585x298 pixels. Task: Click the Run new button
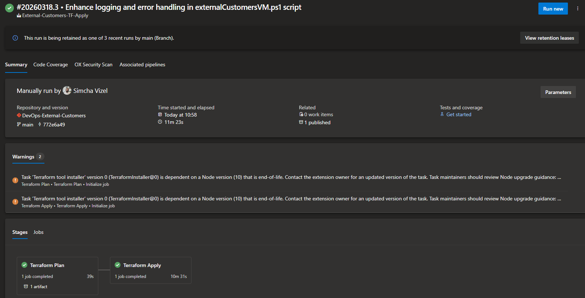(553, 9)
